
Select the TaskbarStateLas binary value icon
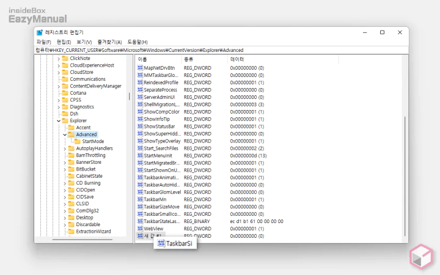(x=140, y=221)
